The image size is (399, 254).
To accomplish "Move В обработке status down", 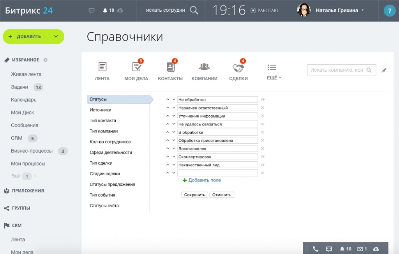I will (x=174, y=132).
